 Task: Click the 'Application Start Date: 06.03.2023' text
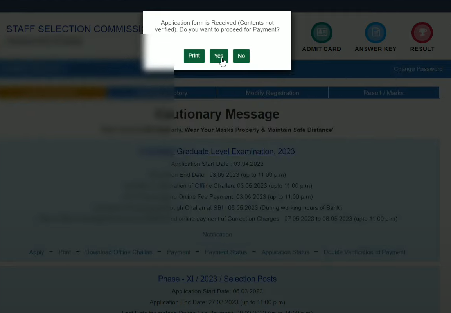click(217, 291)
